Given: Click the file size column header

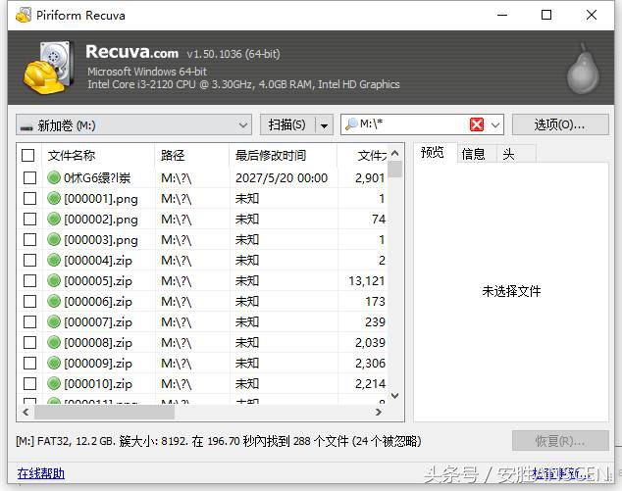Looking at the screenshot, I should pos(363,156).
